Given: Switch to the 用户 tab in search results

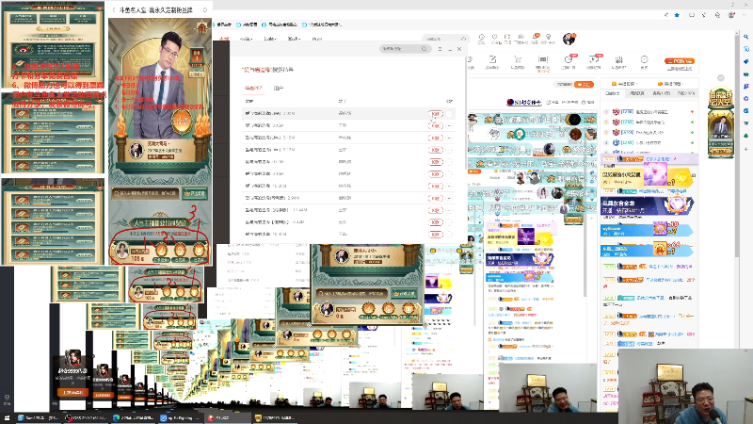Looking at the screenshot, I should (279, 88).
